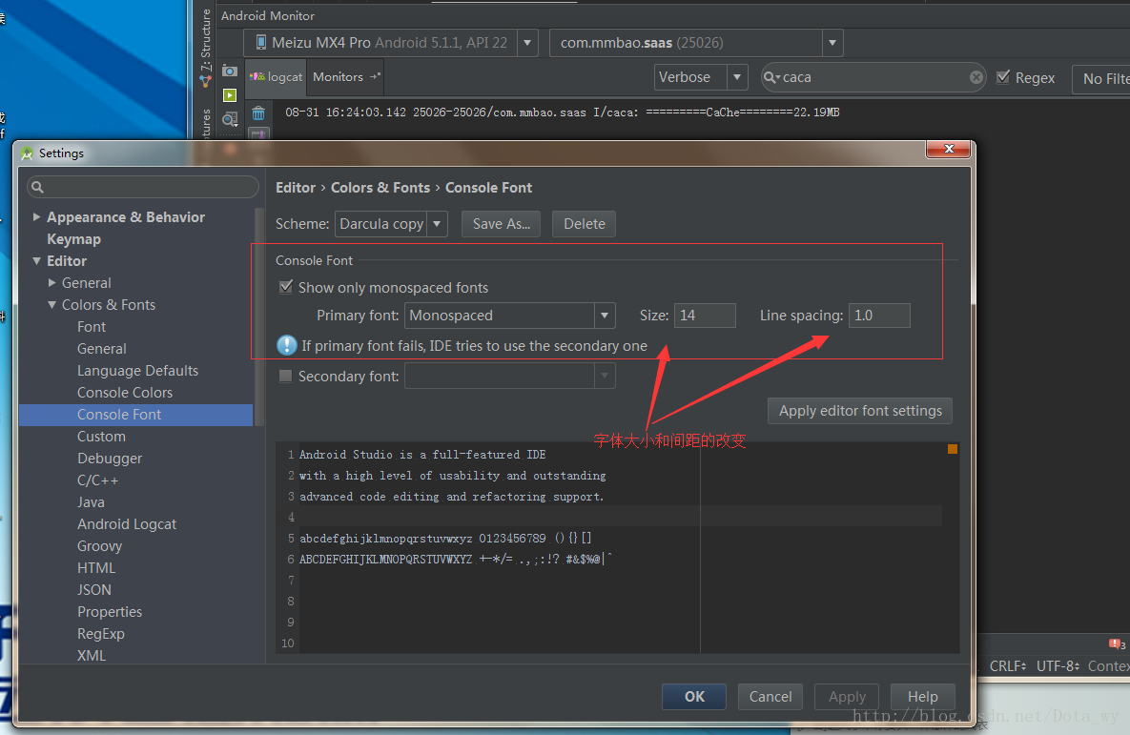Open the Z: Structure side panel tab

[x=206, y=40]
